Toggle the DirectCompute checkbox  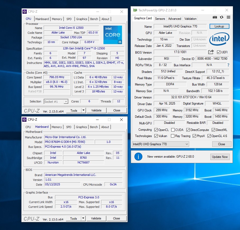188,130
